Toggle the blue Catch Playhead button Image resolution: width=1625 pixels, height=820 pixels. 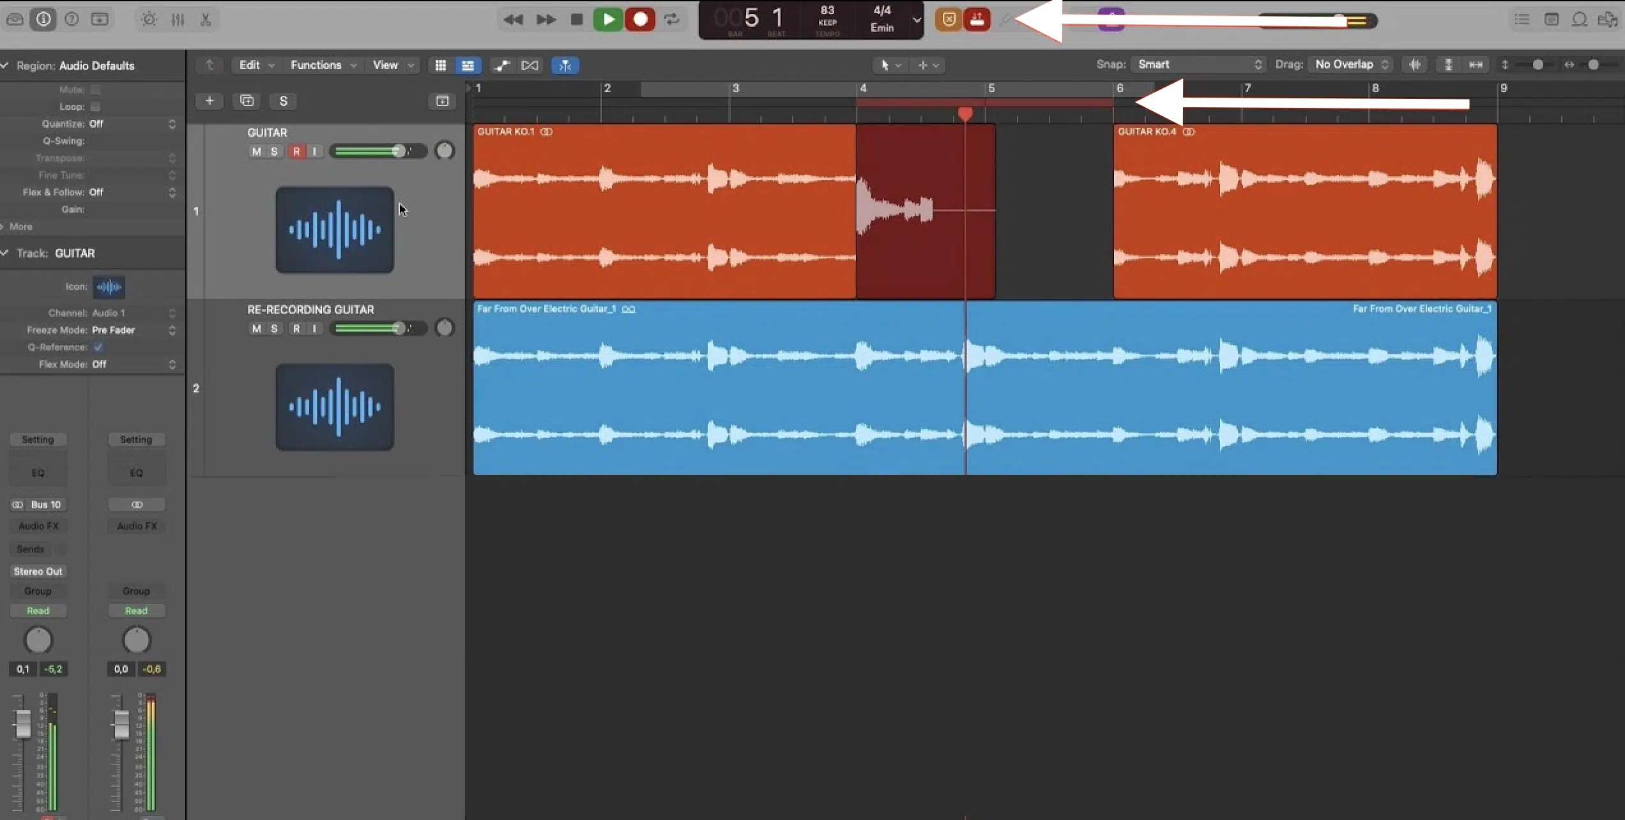click(565, 65)
